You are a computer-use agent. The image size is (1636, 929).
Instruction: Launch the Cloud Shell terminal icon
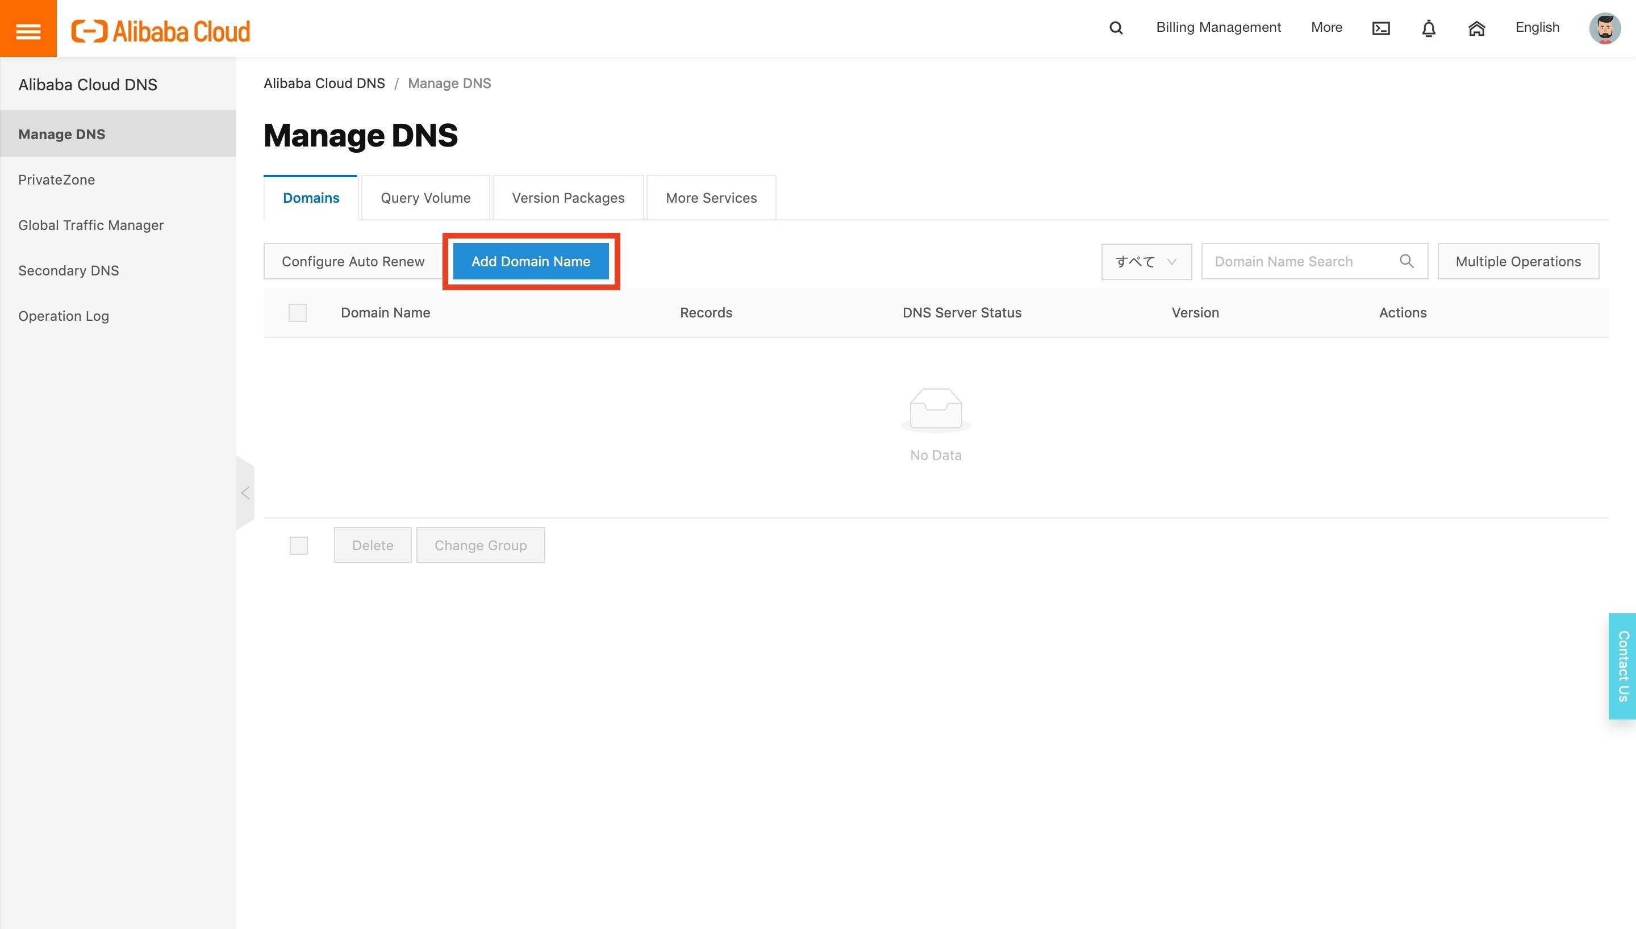pyautogui.click(x=1381, y=28)
